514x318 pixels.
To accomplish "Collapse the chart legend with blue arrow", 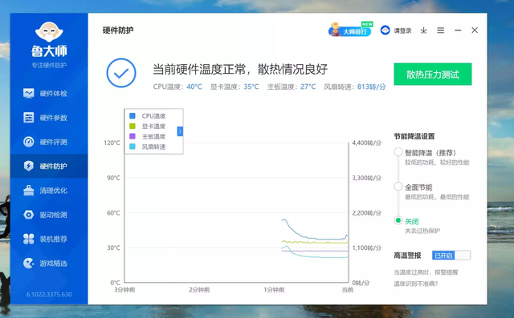I will click(x=180, y=131).
